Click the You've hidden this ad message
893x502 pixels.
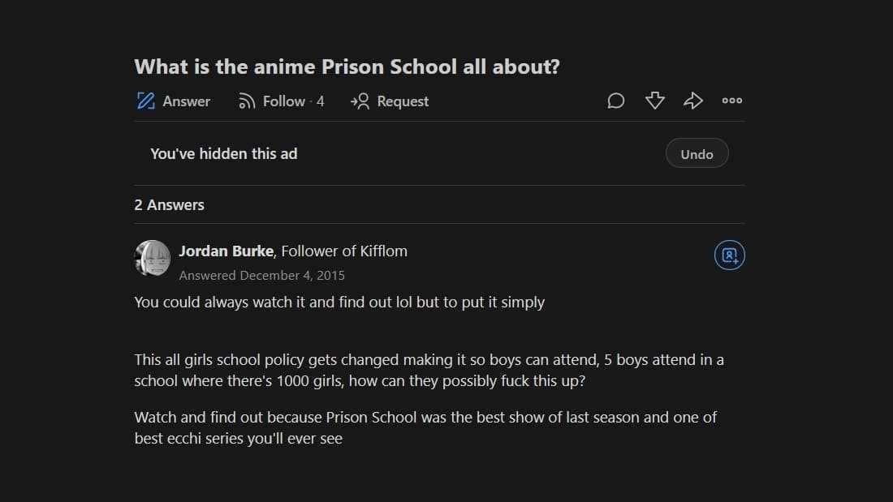pyautogui.click(x=223, y=153)
